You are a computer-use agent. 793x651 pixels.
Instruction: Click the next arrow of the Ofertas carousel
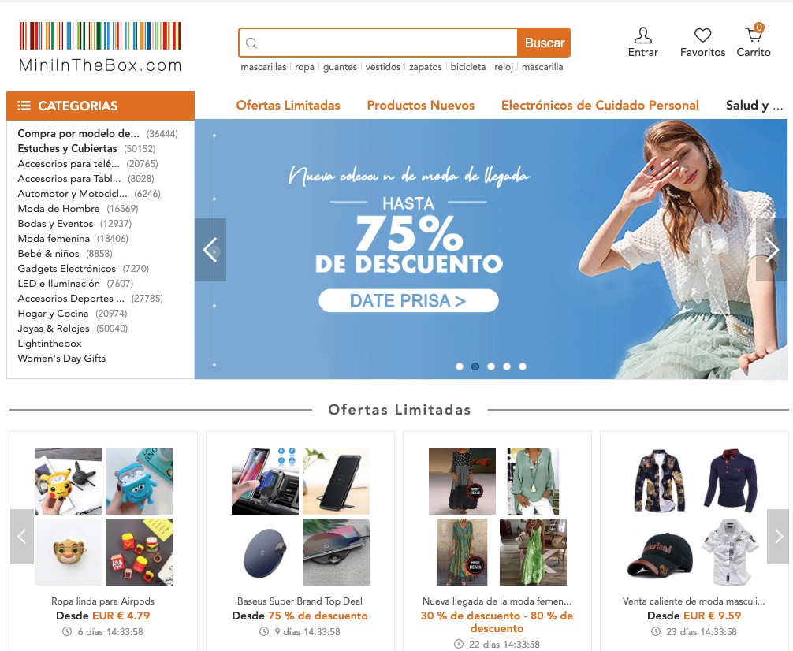click(777, 537)
